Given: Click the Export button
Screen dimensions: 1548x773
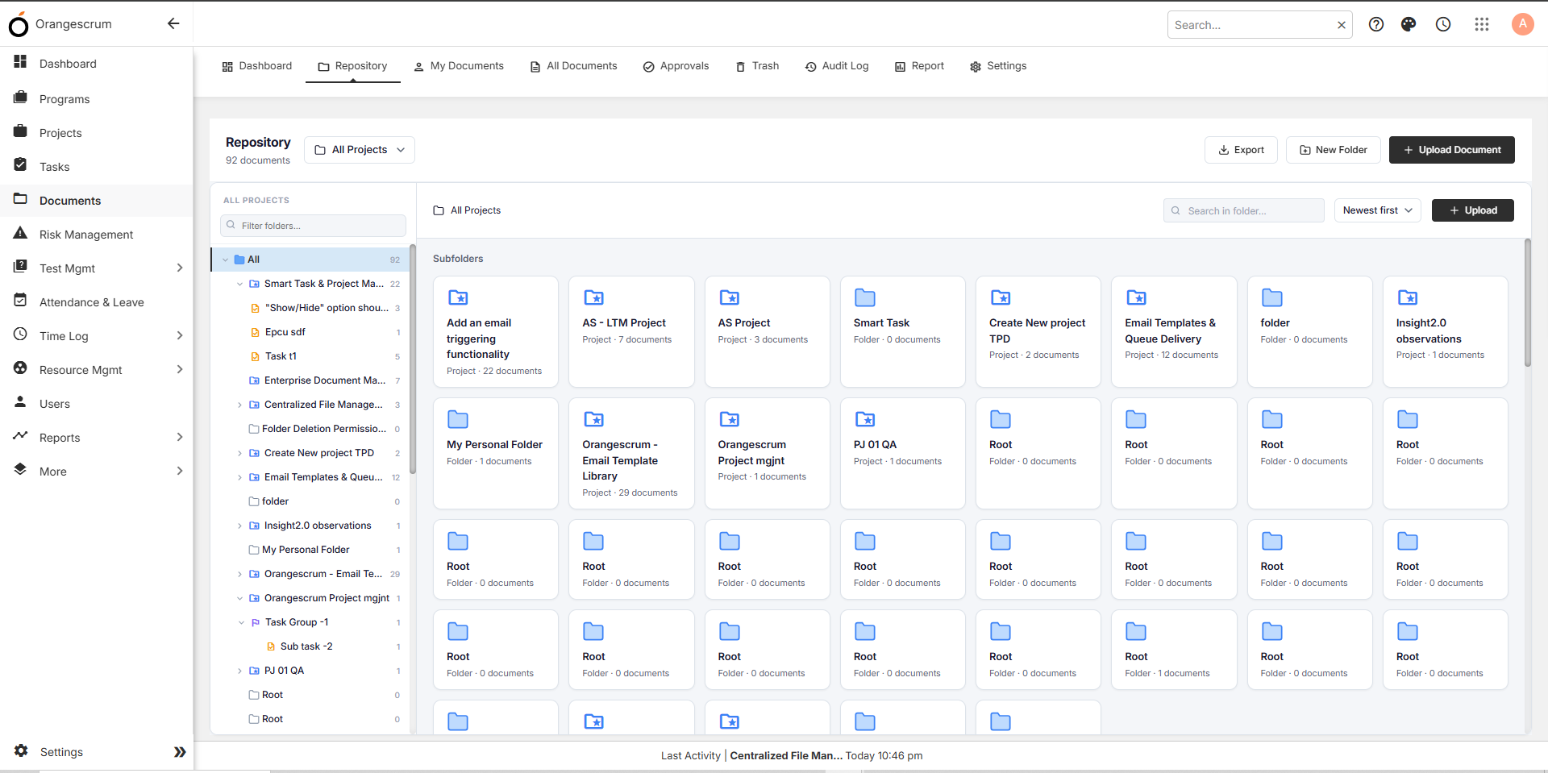Looking at the screenshot, I should 1241,150.
